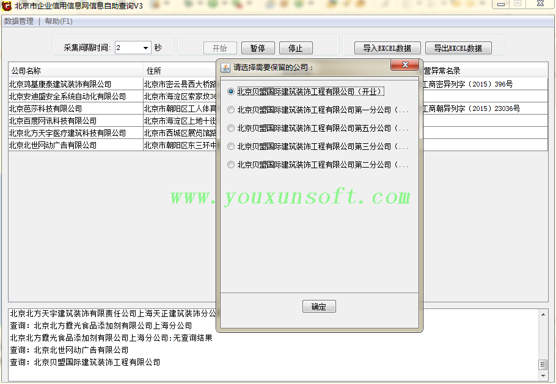
Task: Click the 营异常名录 column header
Action: pos(485,71)
